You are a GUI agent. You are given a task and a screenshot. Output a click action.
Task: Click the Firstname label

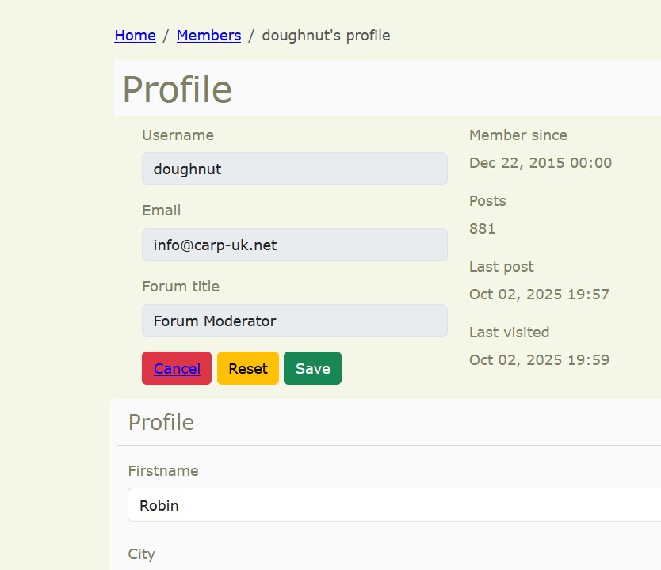coord(163,471)
